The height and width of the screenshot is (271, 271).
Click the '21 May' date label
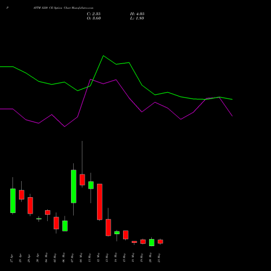[159, 257]
